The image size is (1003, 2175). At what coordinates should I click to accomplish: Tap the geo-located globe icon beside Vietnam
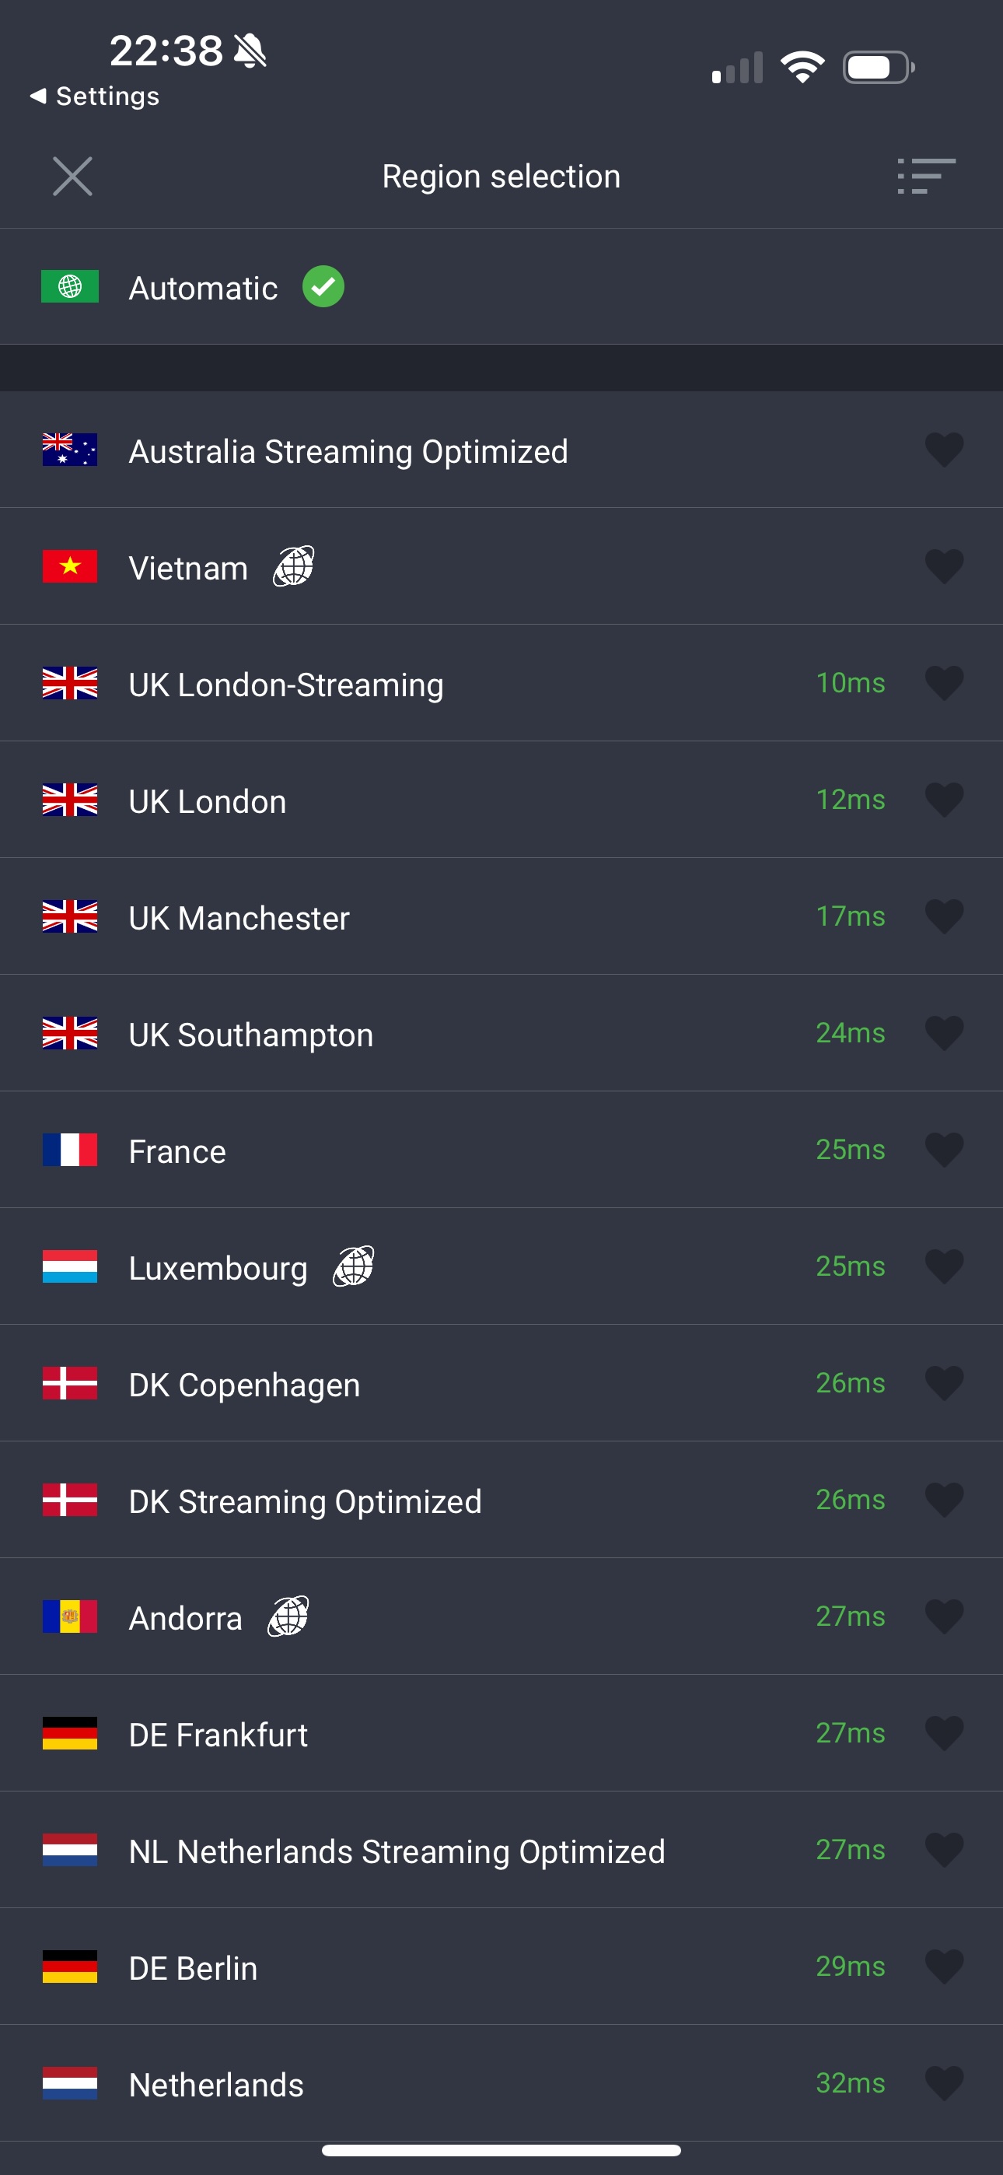[x=294, y=566]
